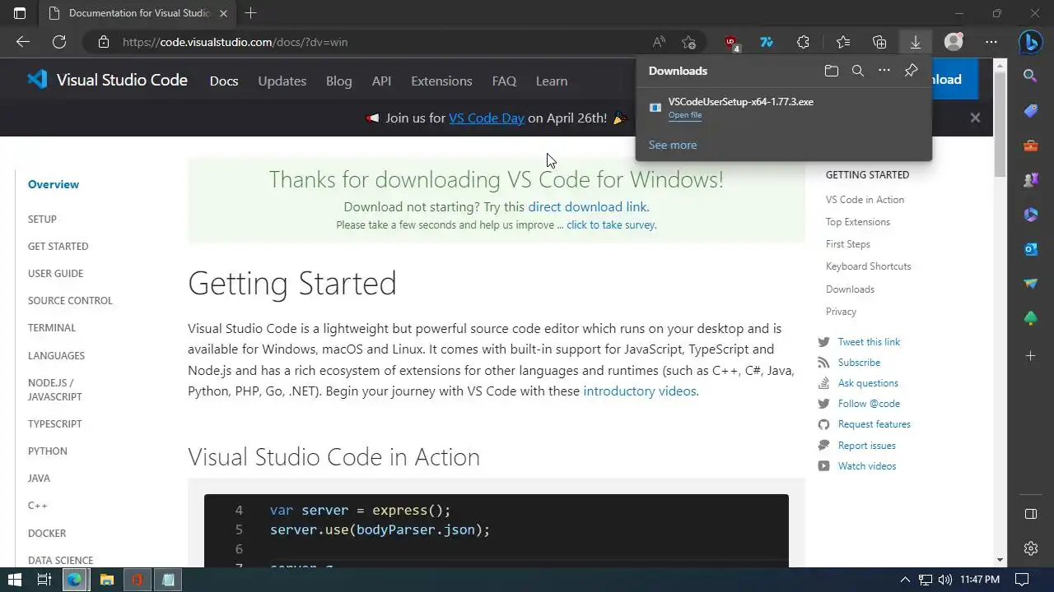Search downloads with magnifier icon
The height and width of the screenshot is (592, 1054).
click(858, 71)
